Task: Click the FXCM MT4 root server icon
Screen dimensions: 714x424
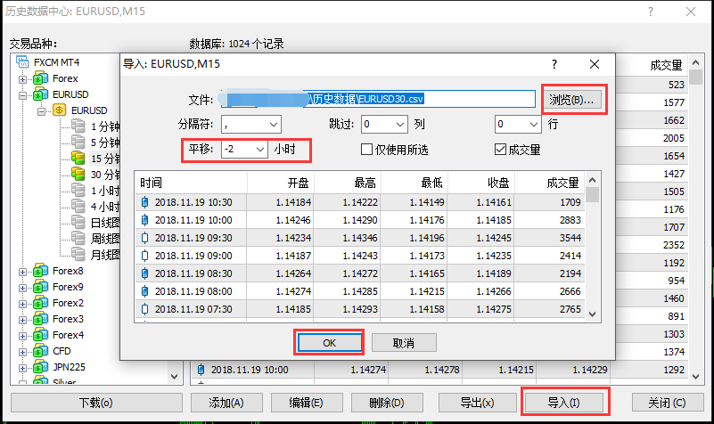Action: point(23,63)
